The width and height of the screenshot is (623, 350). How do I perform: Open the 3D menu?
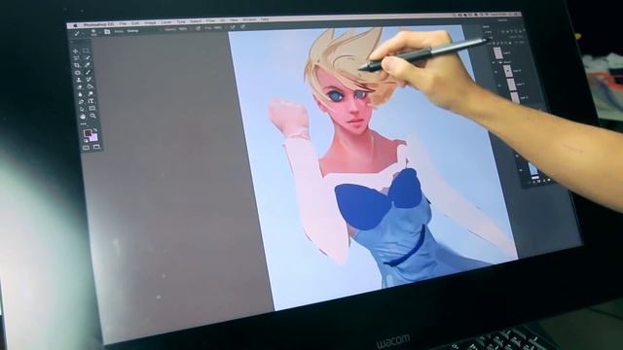click(x=223, y=20)
